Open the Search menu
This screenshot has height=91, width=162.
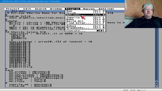pos(41,9)
